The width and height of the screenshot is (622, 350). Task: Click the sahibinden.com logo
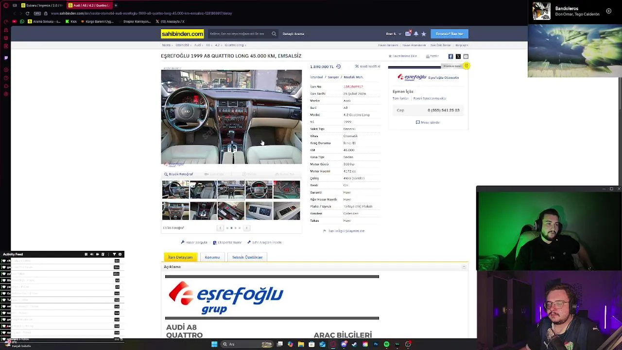(x=182, y=34)
